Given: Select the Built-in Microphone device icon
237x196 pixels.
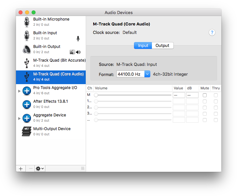Looking at the screenshot, I should point(27,22).
